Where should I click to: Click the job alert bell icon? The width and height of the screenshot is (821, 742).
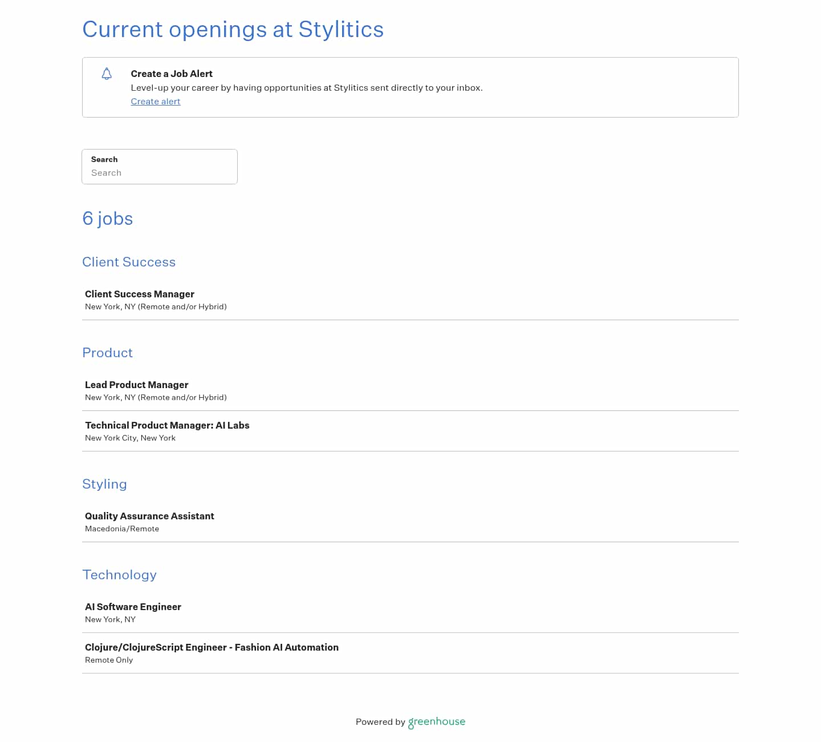[107, 74]
